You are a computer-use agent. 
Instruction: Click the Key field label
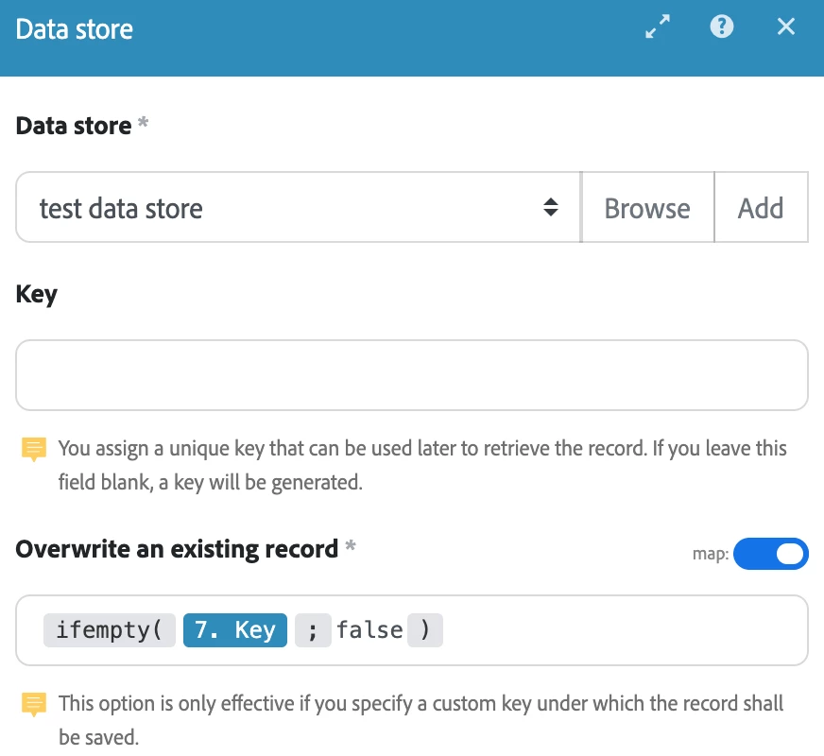[x=36, y=294]
